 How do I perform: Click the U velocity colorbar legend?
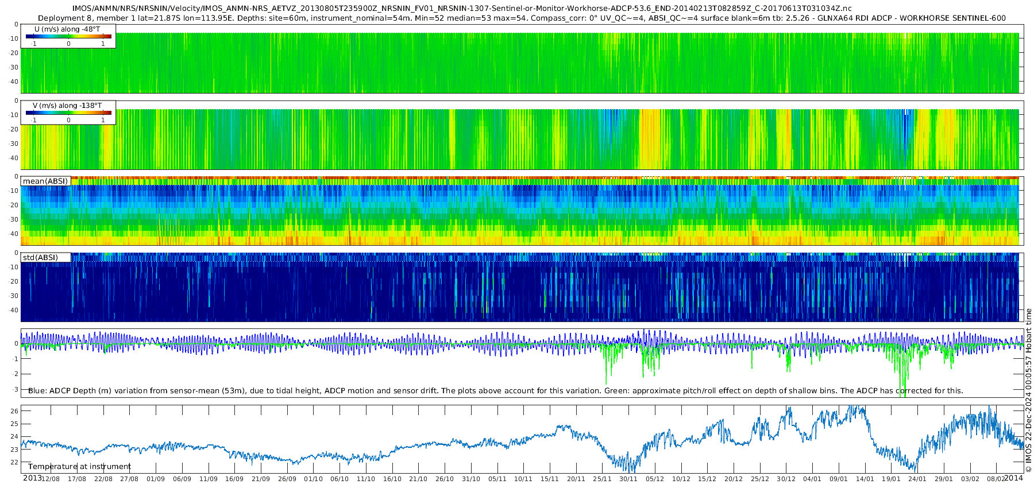[68, 36]
